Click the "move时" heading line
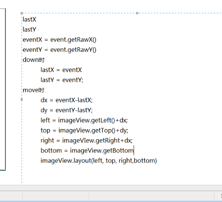The height and width of the screenshot is (202, 222). (34, 90)
